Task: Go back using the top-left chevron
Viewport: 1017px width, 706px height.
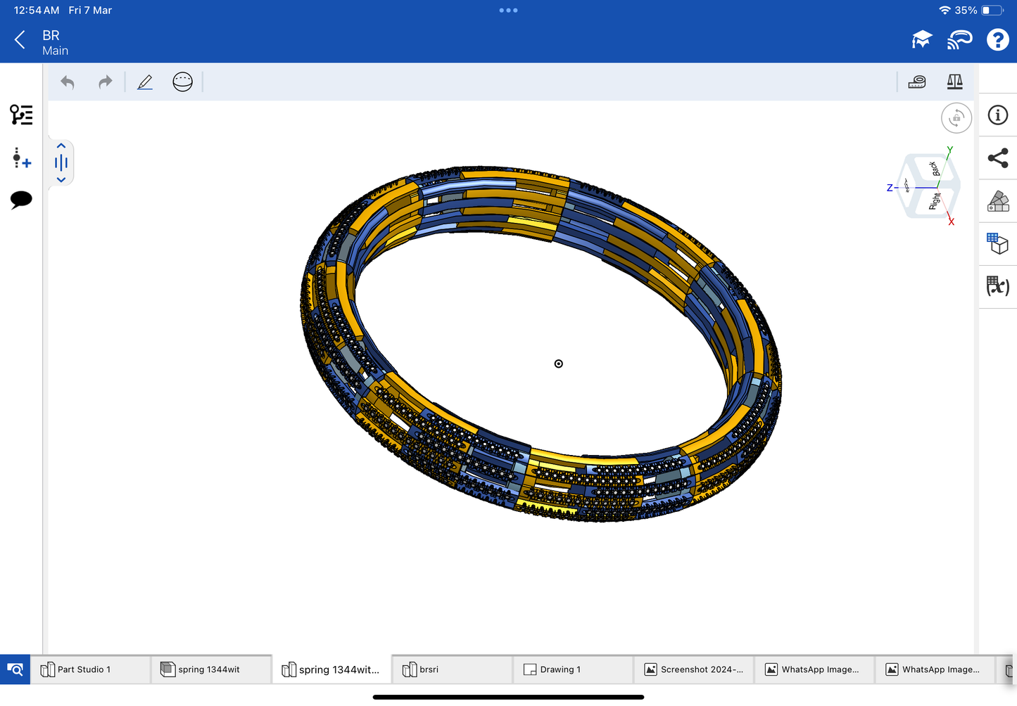Action: (x=20, y=40)
